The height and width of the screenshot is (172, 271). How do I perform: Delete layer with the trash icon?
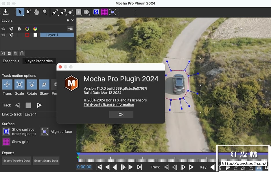tap(22, 53)
